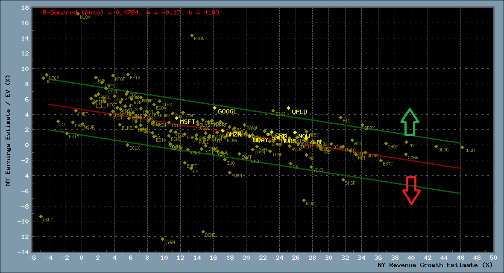Screen dimensions: 504x273
Task: Click the EQIX ticker label
Action: 161,140
